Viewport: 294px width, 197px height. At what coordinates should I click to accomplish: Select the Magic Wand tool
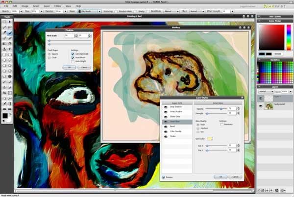pos(4,27)
